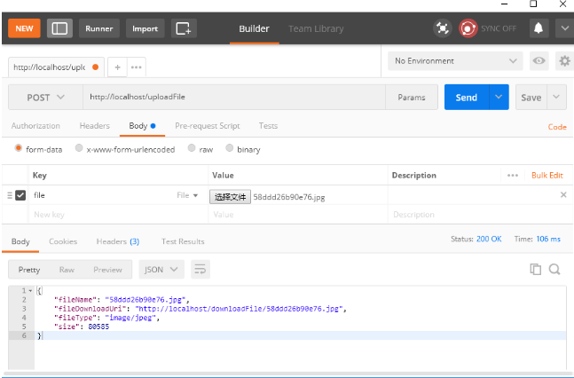Viewport: 574px width, 378px height.
Task: Switch to the Builder tab
Action: [254, 28]
